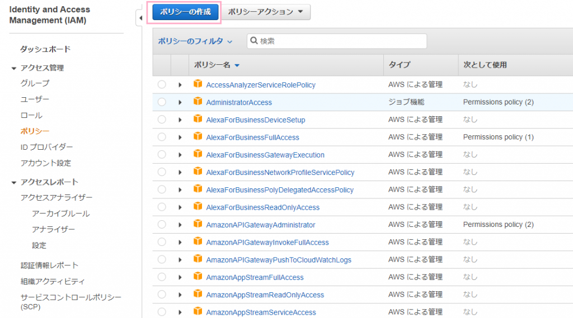Click the policy icon beside AmazonAPIGatewayAdministrator
Viewport: 573px width, 318px height.
(198, 224)
